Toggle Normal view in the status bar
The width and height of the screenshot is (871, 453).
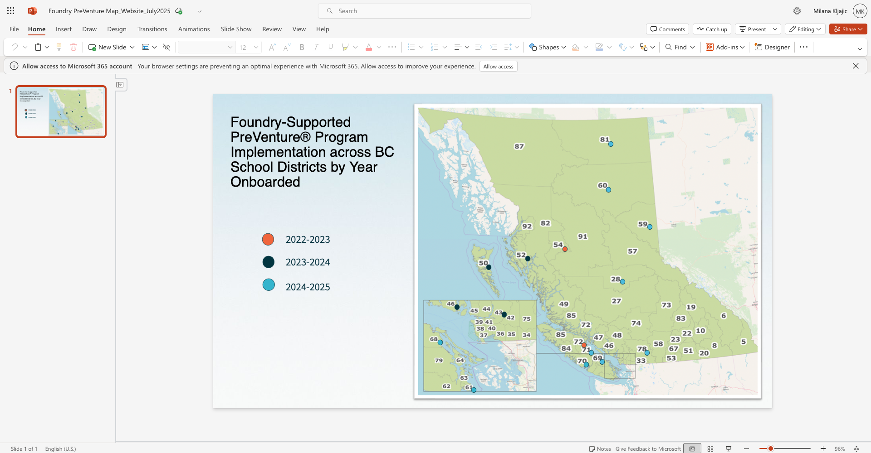[692, 448]
